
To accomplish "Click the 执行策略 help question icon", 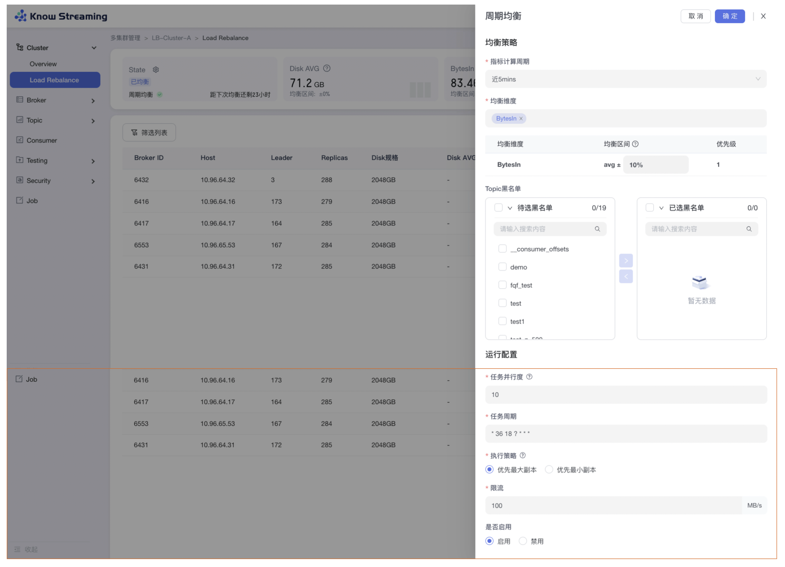I will [523, 455].
